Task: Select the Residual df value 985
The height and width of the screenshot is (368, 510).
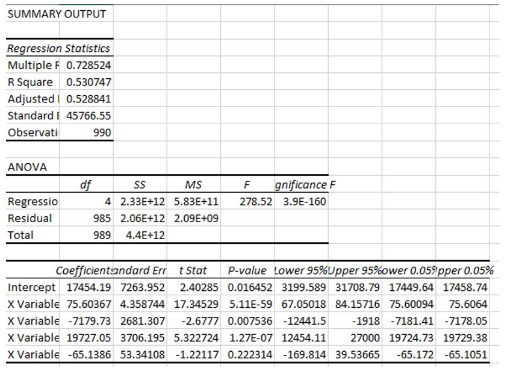Action: pyautogui.click(x=101, y=218)
